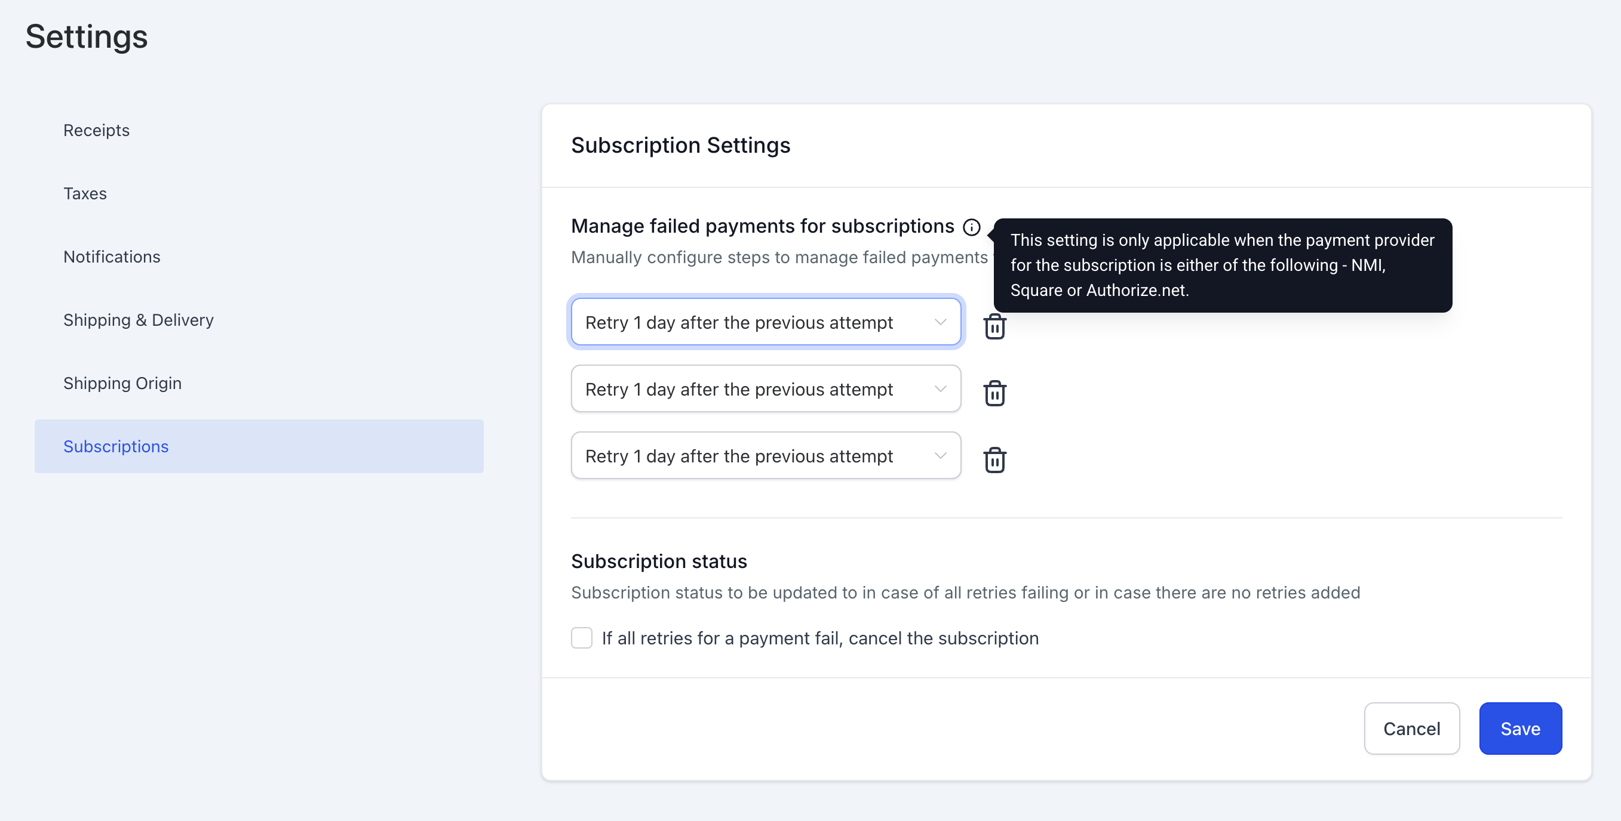1621x821 pixels.
Task: Click chevron arrow in first retry dropdown
Action: click(x=940, y=322)
